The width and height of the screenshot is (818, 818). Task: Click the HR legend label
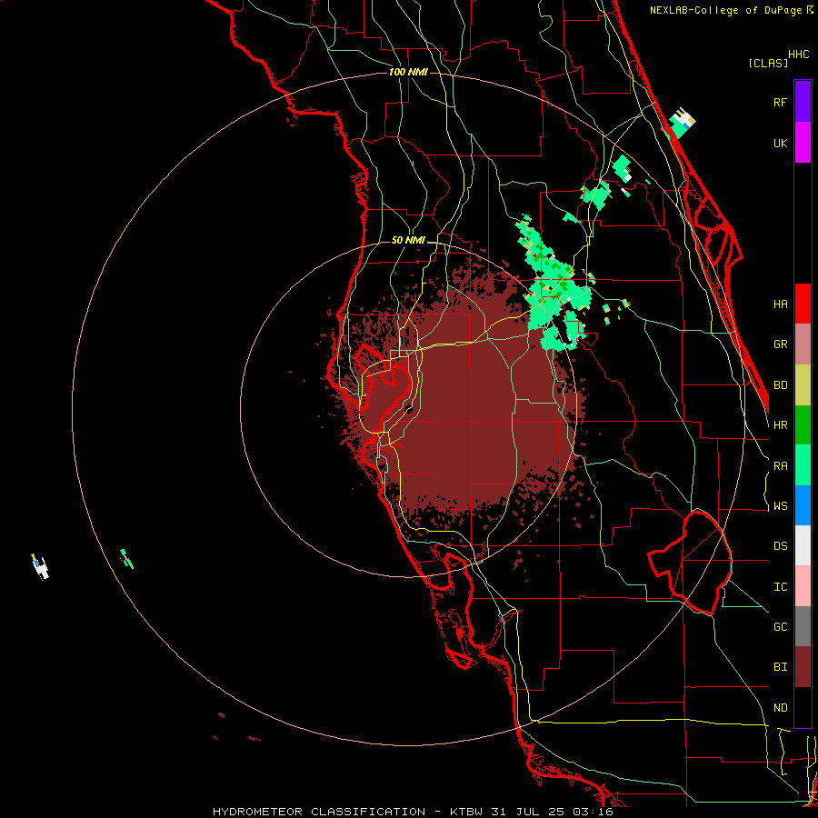[780, 425]
